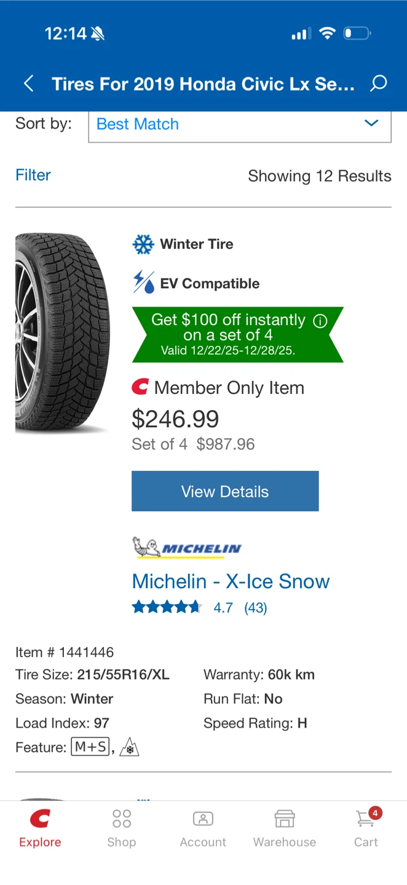This screenshot has width=407, height=885.
Task: Tap the back arrow in header
Action: click(28, 84)
